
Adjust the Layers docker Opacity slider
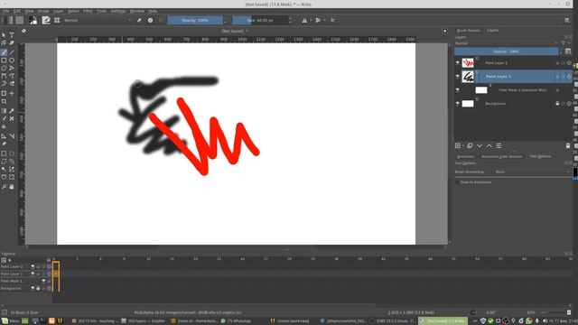point(506,51)
